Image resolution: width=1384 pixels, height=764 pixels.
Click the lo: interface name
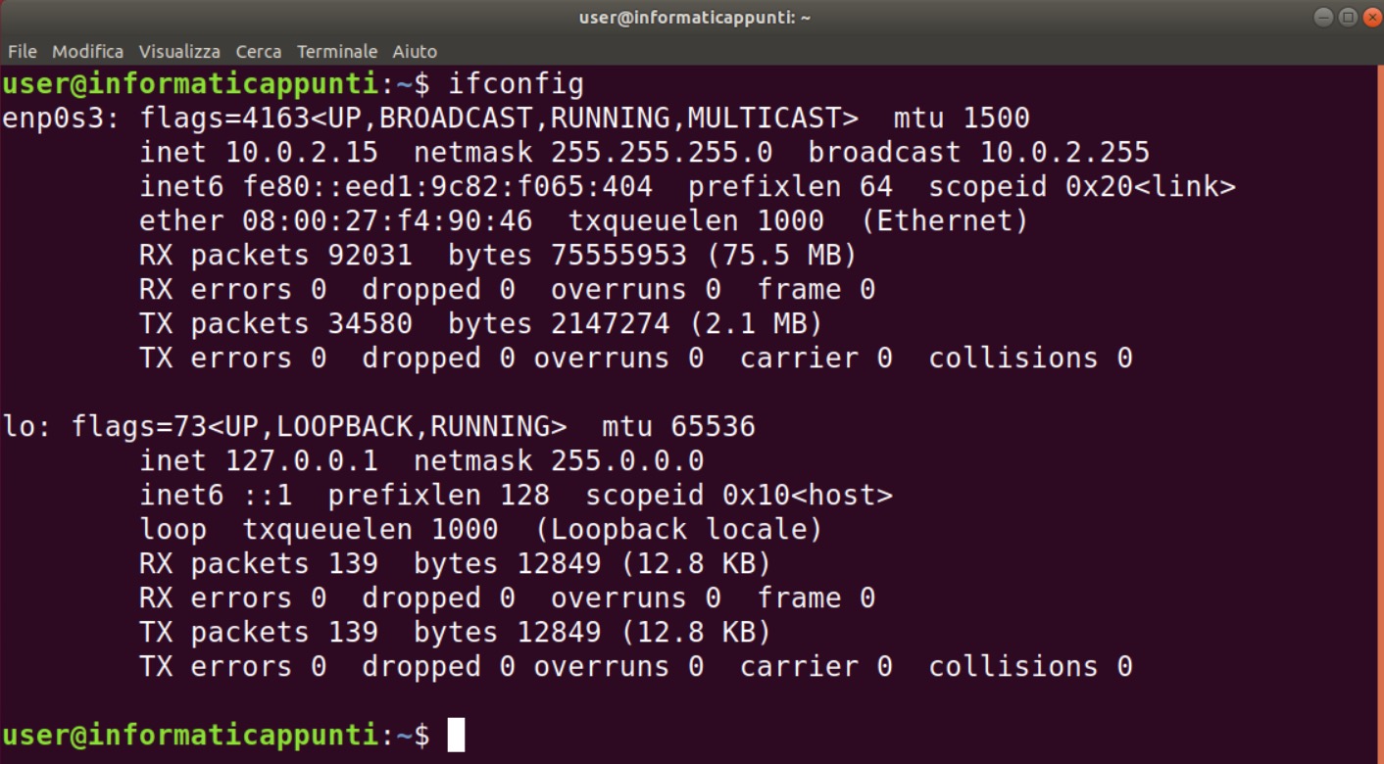click(x=27, y=427)
